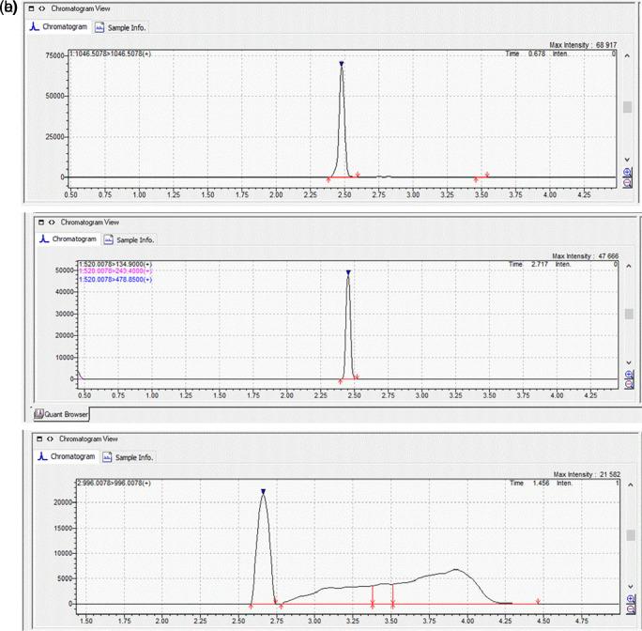Click the Time 2.717 readout in middle chromatogram
Viewport: 642px width, 631px height.
pos(528,264)
